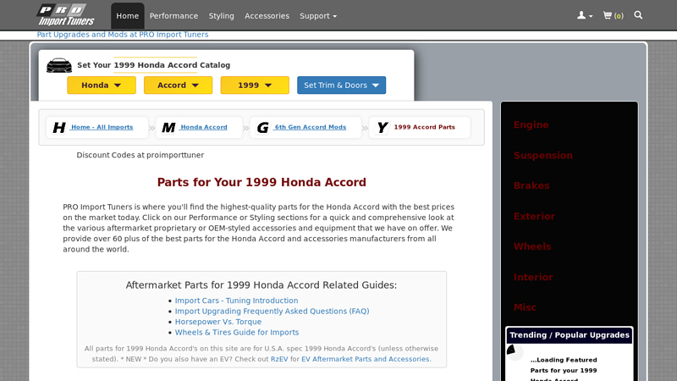Go to Home - All Imports breadcrumb

click(102, 127)
